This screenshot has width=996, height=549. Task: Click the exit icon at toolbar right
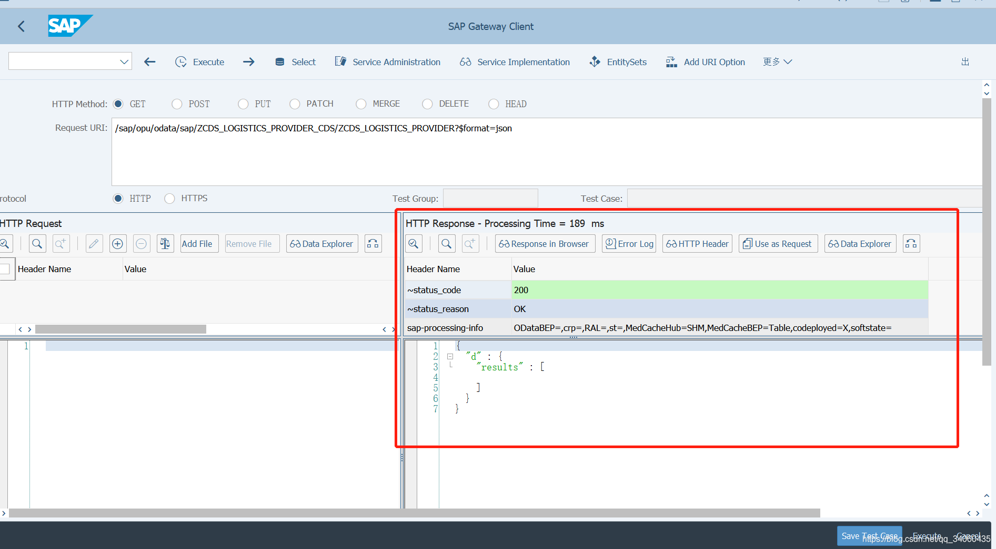point(965,62)
